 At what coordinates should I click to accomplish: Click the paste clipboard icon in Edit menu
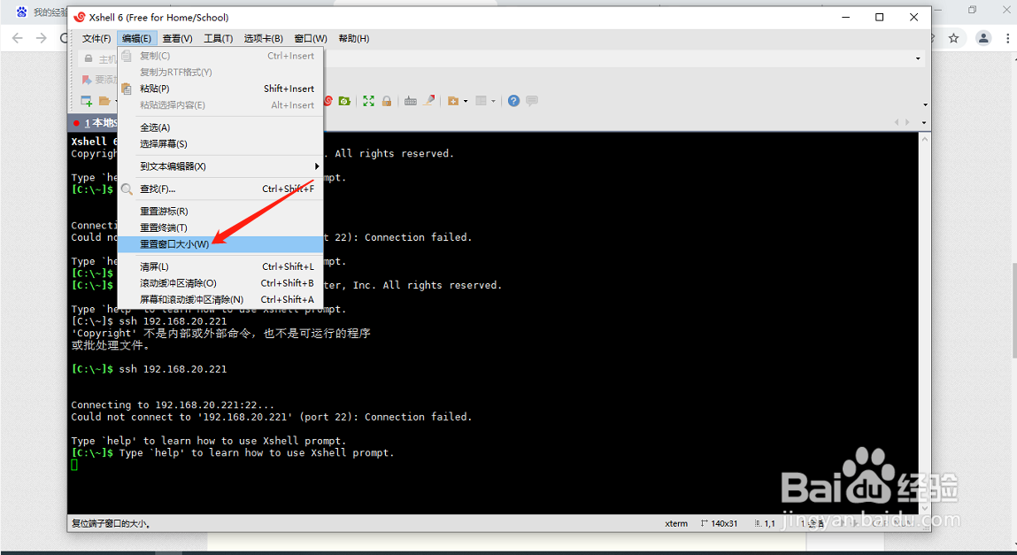[127, 89]
